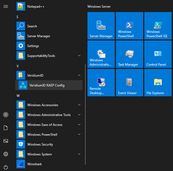Open the Event Viewer tile
Screen dimensions: 173x171
pyautogui.click(x=130, y=83)
